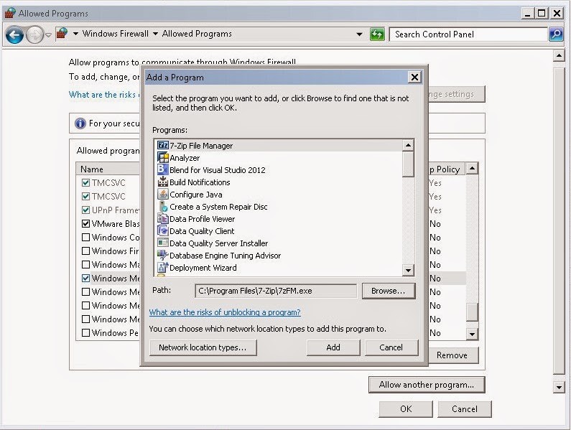Click main window scroll up arrow

(x=559, y=56)
